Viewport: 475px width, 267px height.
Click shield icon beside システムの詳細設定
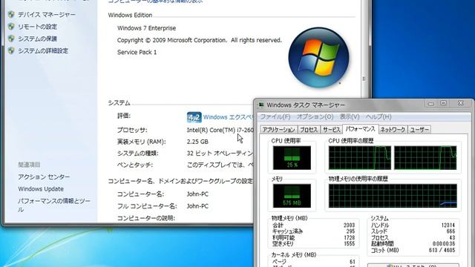pos(11,50)
